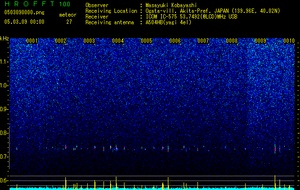Click the observer name Masayuki Kobayashi
Image resolution: width=300 pixels, height=190 pixels.
(x=171, y=5)
